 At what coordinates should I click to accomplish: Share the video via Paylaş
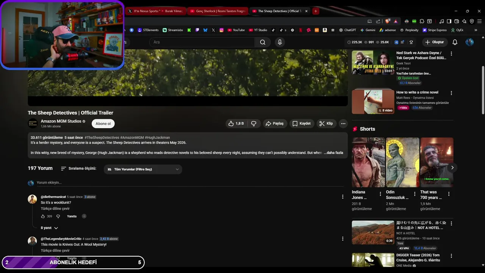click(x=275, y=124)
